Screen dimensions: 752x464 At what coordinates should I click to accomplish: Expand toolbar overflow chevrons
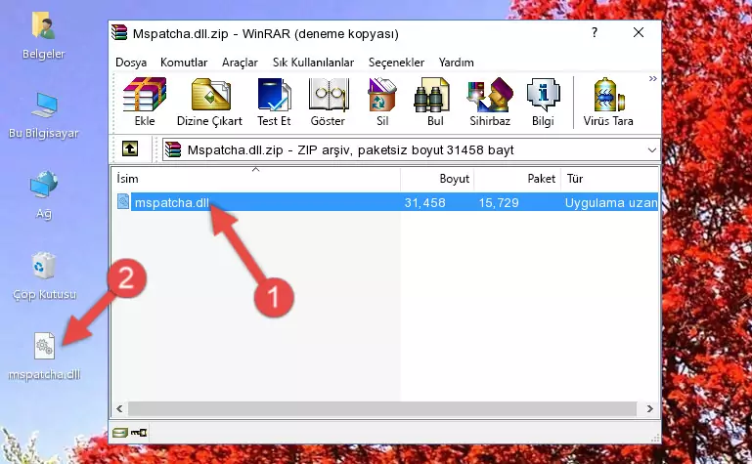[652, 78]
